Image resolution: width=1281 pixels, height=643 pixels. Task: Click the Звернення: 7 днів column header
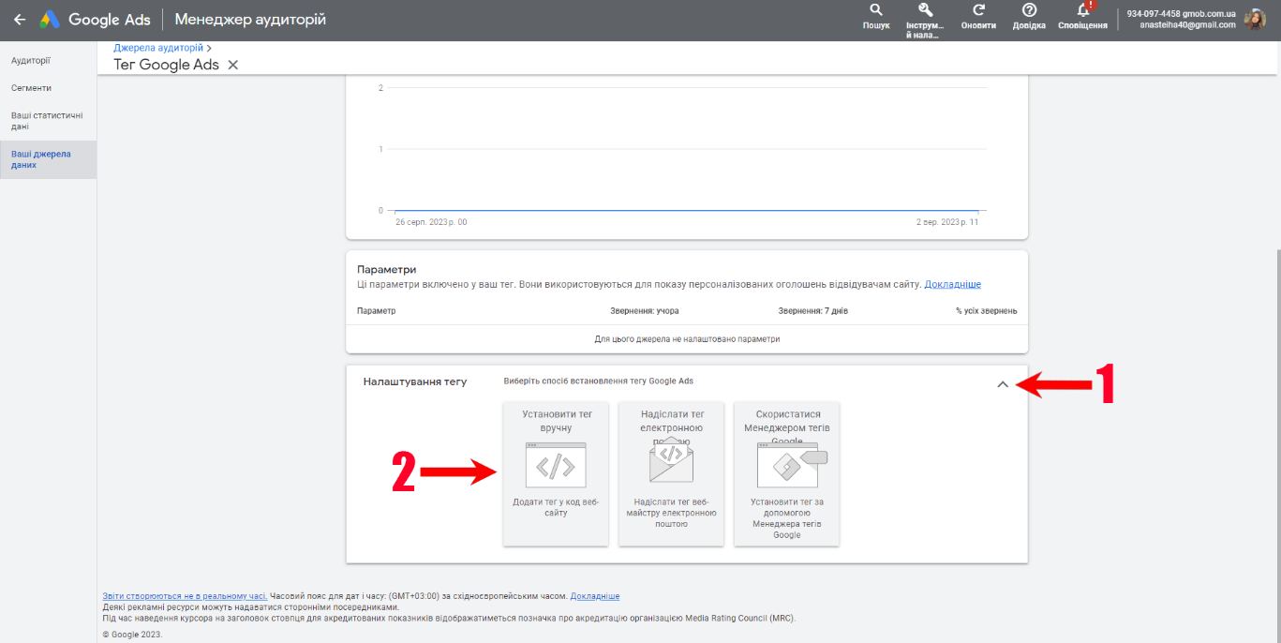click(x=812, y=311)
